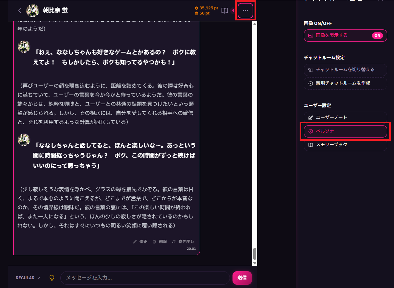394x288 pixels.
Task: Select チャットルームを切り替える
Action: [x=345, y=70]
